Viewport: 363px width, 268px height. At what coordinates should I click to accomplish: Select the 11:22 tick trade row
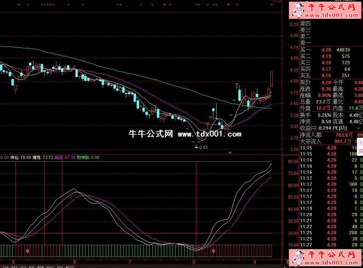point(331,227)
